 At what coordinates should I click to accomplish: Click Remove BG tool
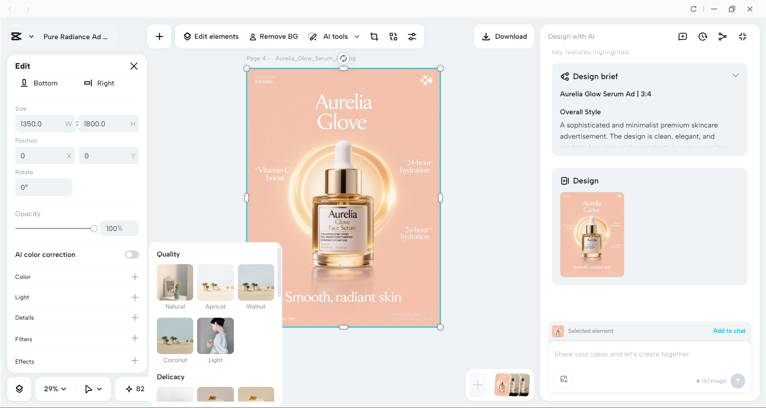tap(273, 37)
